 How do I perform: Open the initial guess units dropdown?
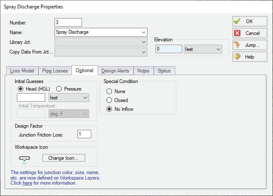pyautogui.click(x=86, y=98)
